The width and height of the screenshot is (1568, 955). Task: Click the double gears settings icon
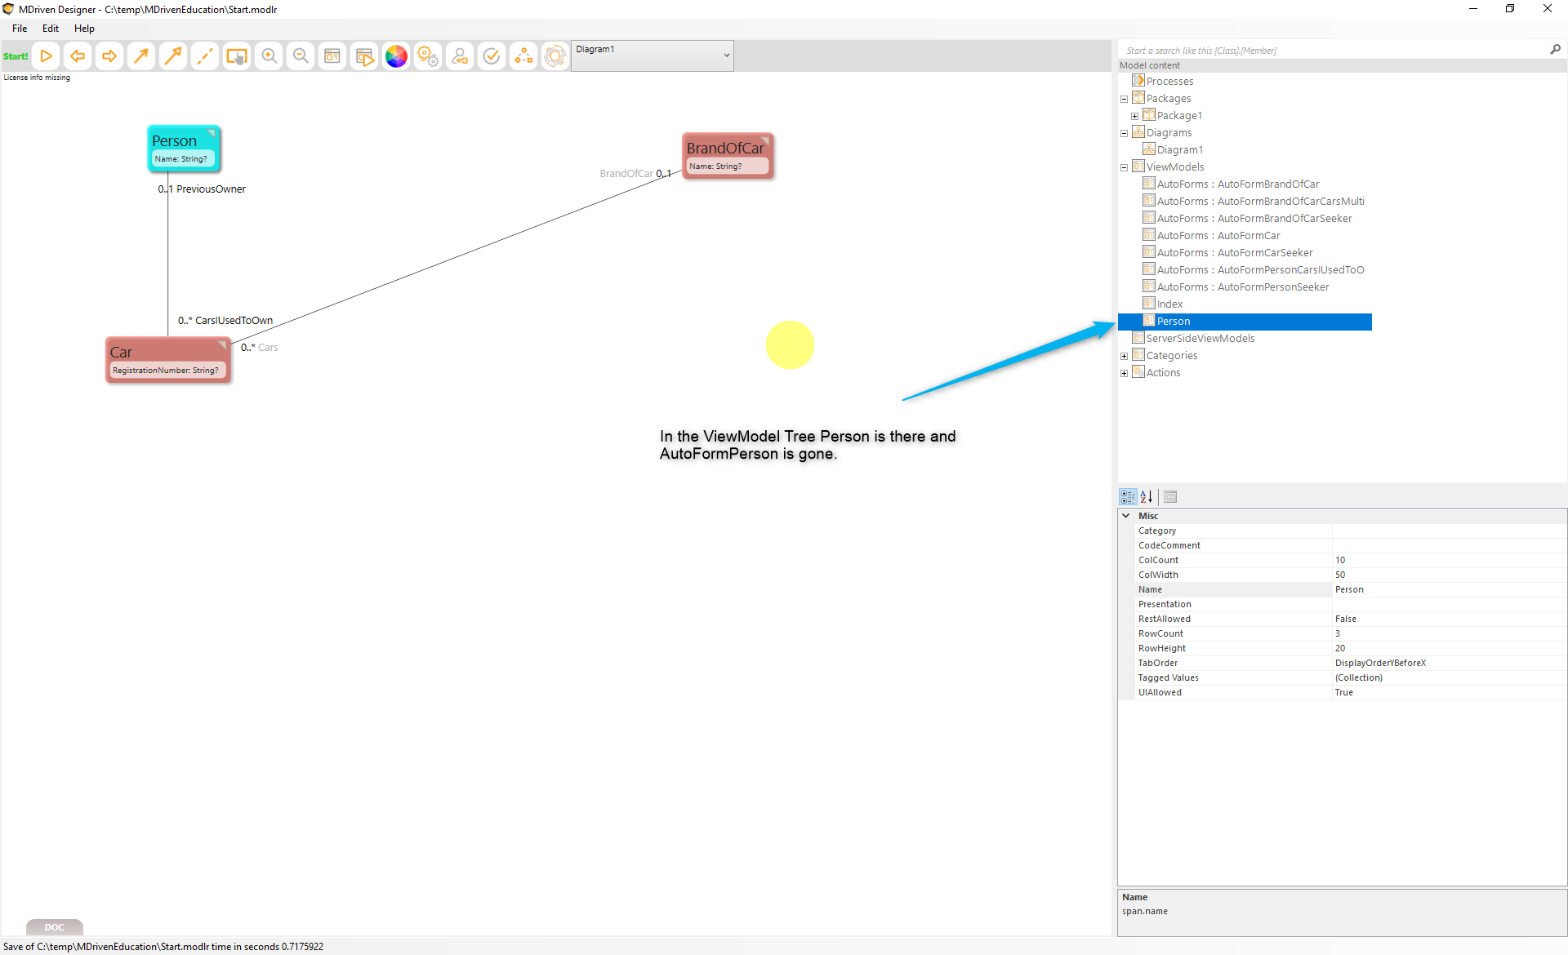(x=428, y=56)
